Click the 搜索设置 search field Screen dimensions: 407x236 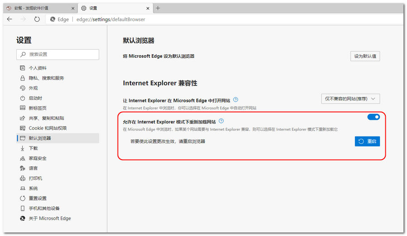[x=58, y=54]
